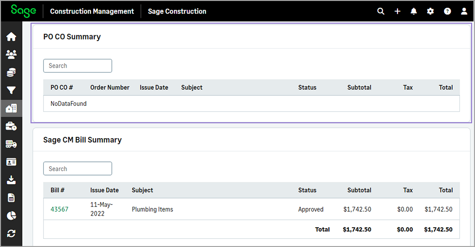Image resolution: width=475 pixels, height=247 pixels.
Task: Open the house and building projects icon
Action: coord(11,108)
